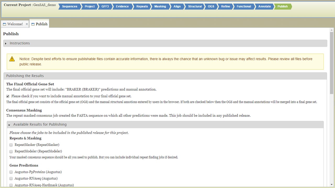Go to the Annotate step
The height and width of the screenshot is (188, 335).
click(264, 7)
